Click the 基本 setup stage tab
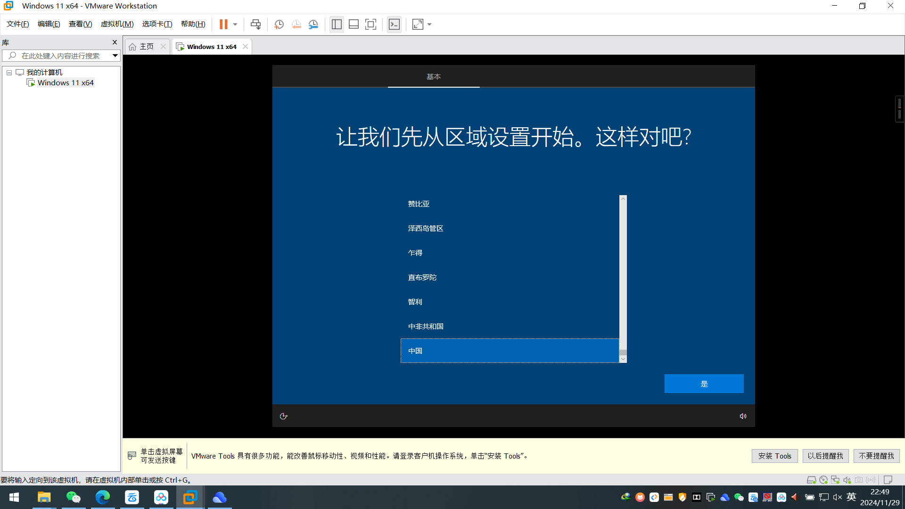The height and width of the screenshot is (509, 905). click(x=434, y=77)
